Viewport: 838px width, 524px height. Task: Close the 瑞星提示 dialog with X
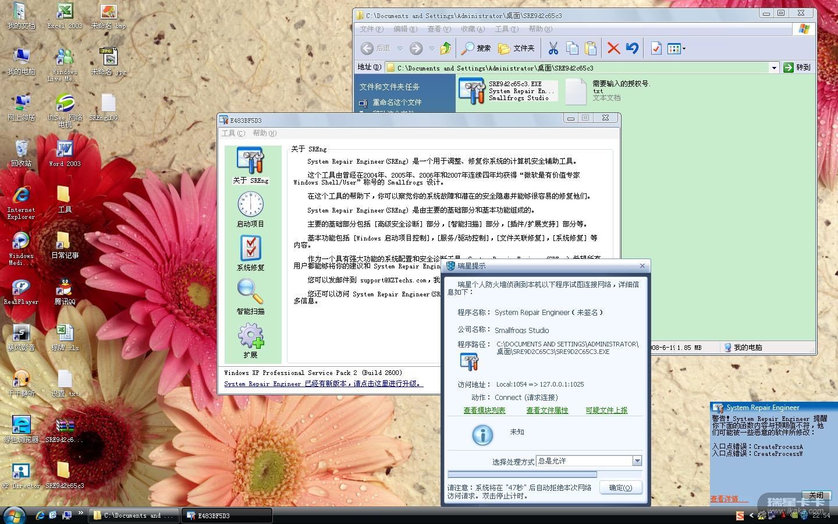click(642, 266)
